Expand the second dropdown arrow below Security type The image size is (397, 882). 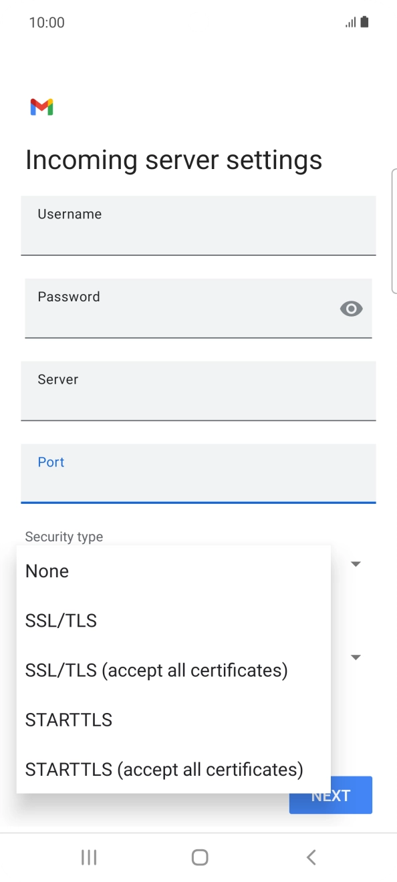[356, 657]
